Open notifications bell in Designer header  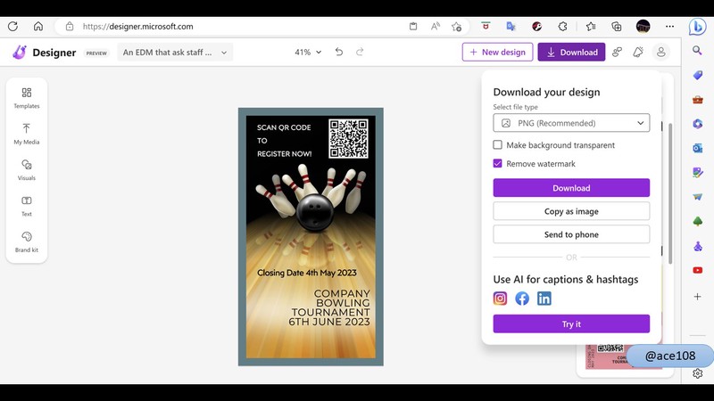click(x=638, y=52)
